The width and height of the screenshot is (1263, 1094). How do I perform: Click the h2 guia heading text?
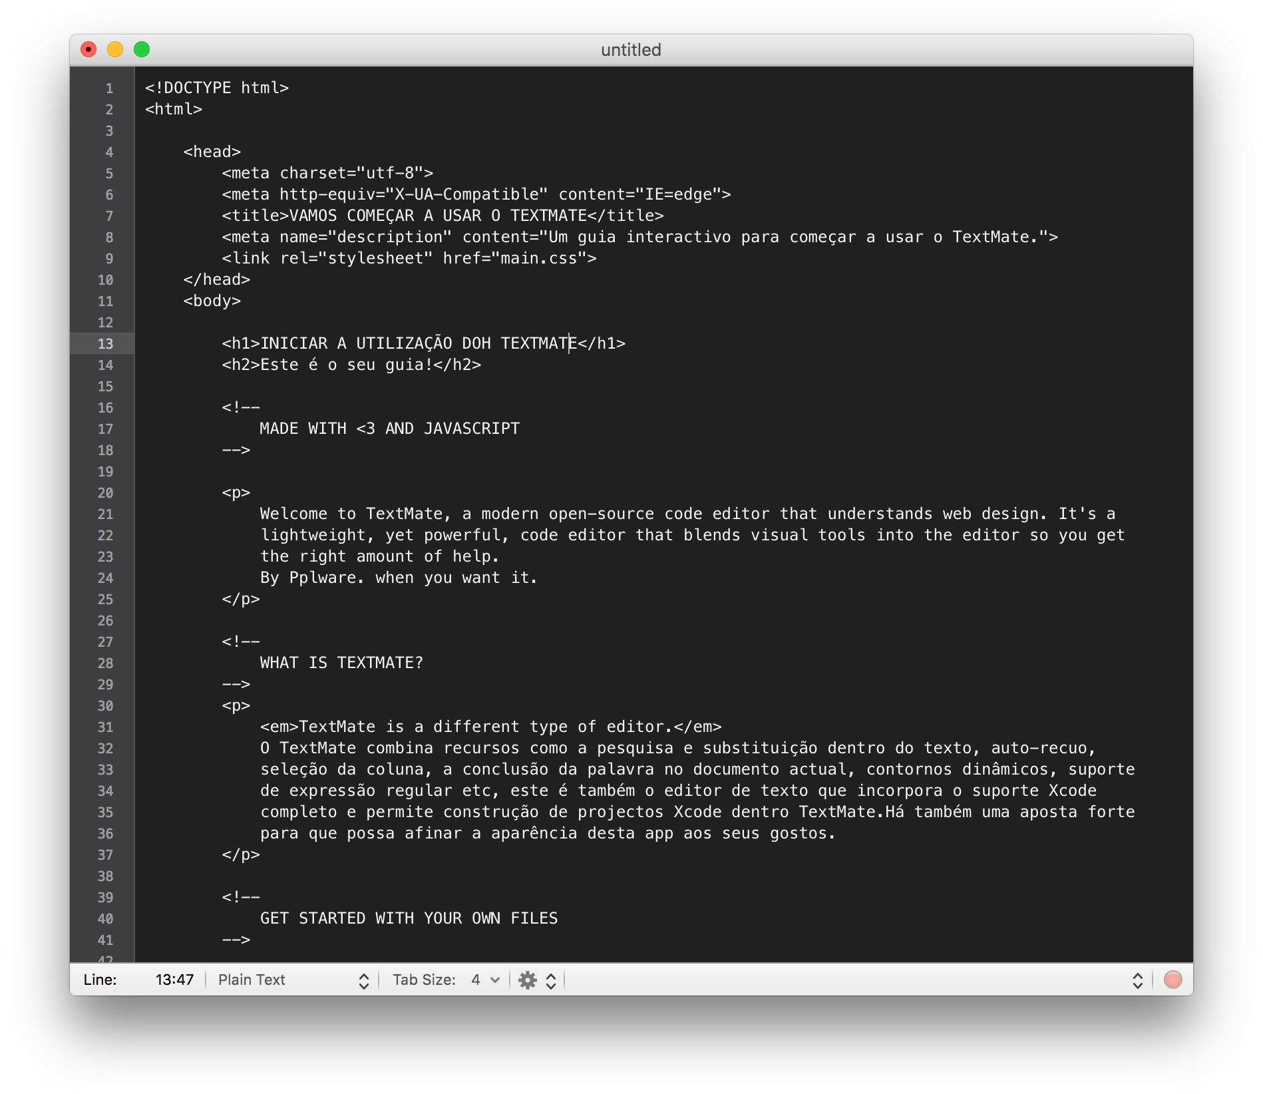point(353,365)
